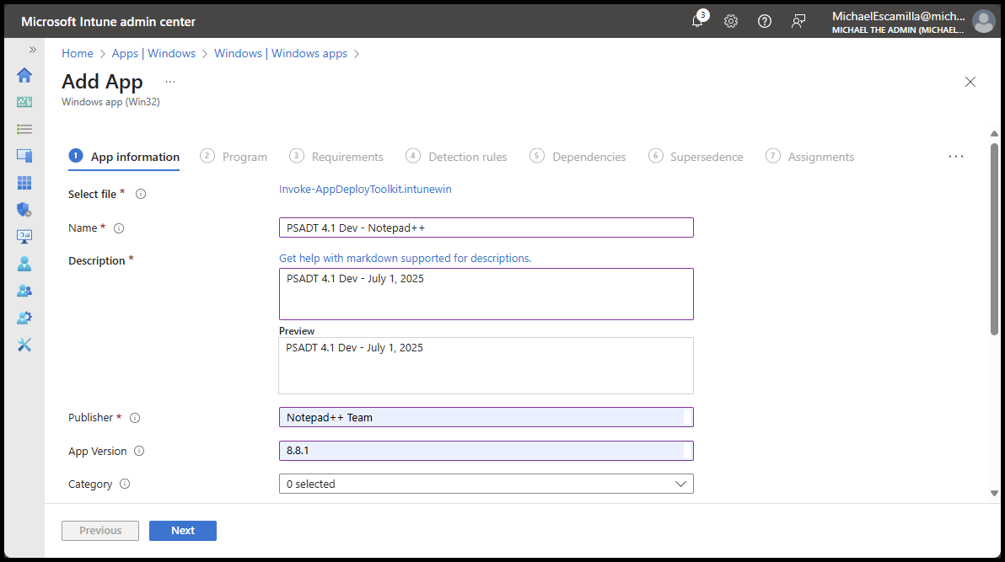Open the Reports monitor icon
The width and height of the screenshot is (1005, 562).
(x=24, y=237)
